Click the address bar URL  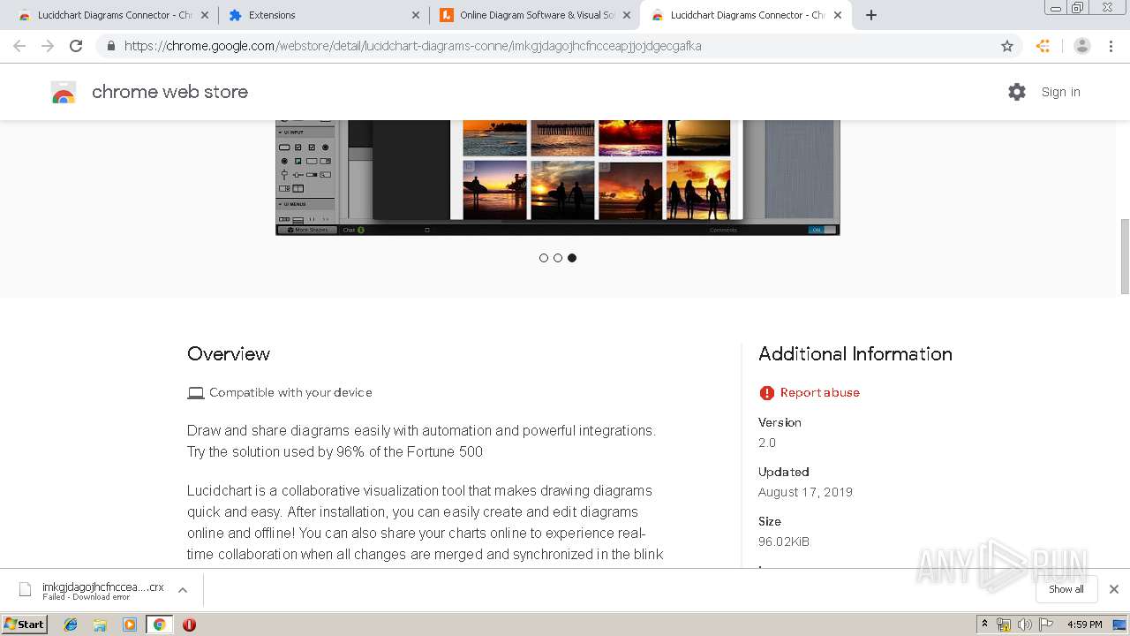tap(412, 46)
